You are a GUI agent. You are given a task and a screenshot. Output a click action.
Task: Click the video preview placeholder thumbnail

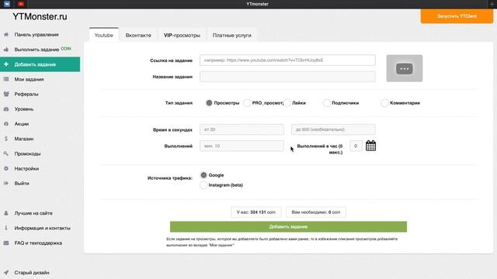click(x=404, y=68)
